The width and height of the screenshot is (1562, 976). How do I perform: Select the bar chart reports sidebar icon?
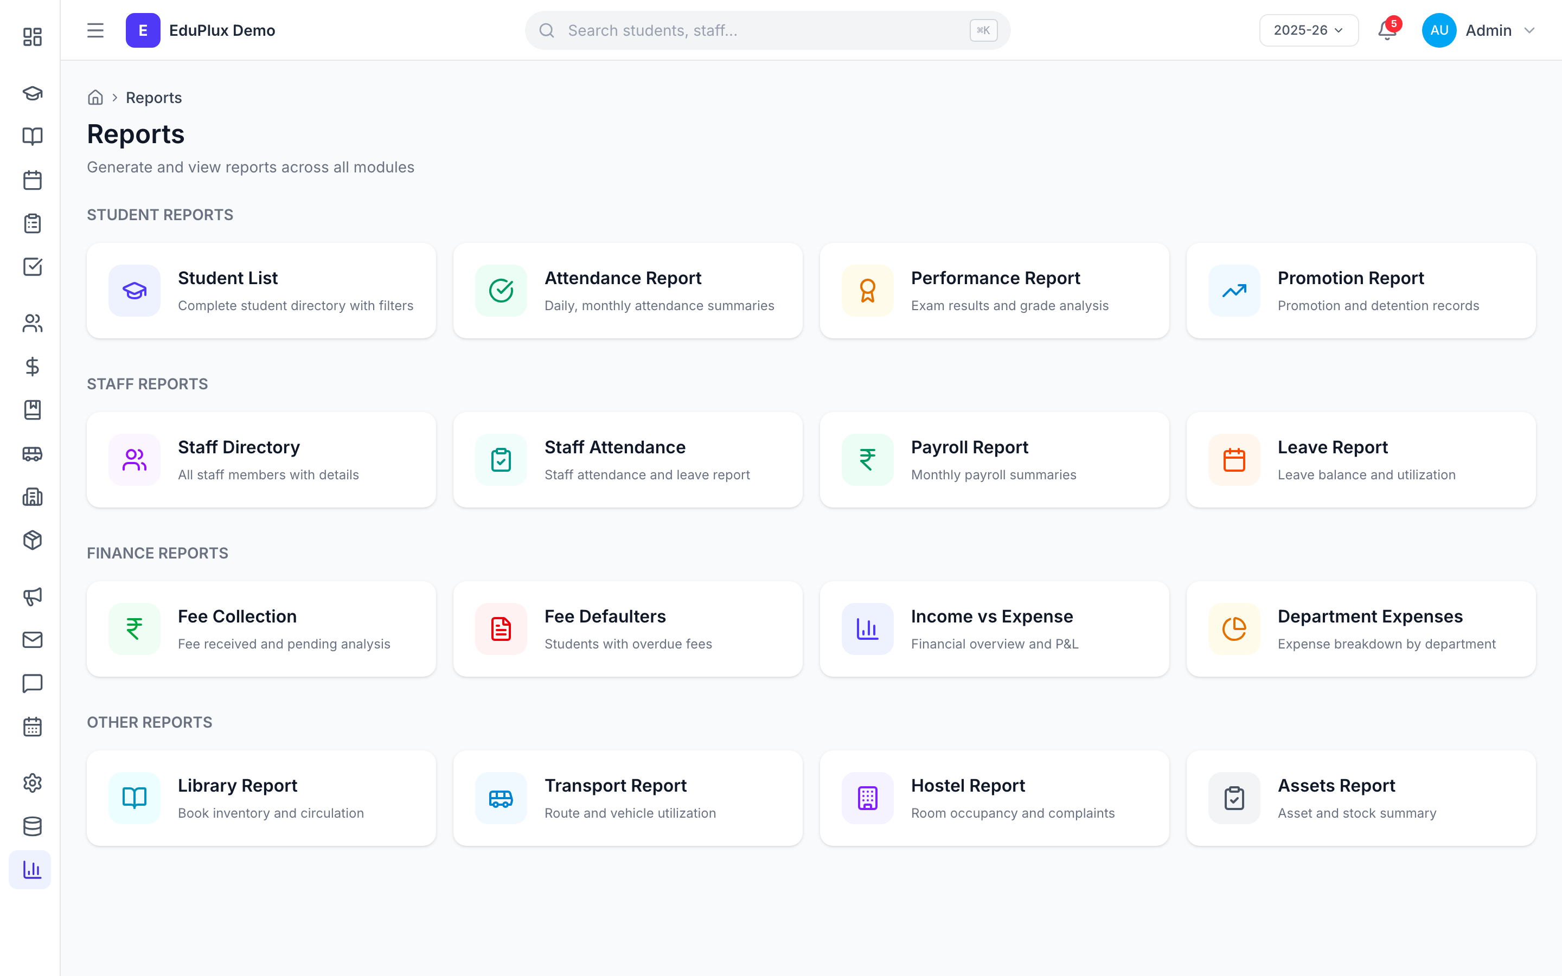point(30,870)
